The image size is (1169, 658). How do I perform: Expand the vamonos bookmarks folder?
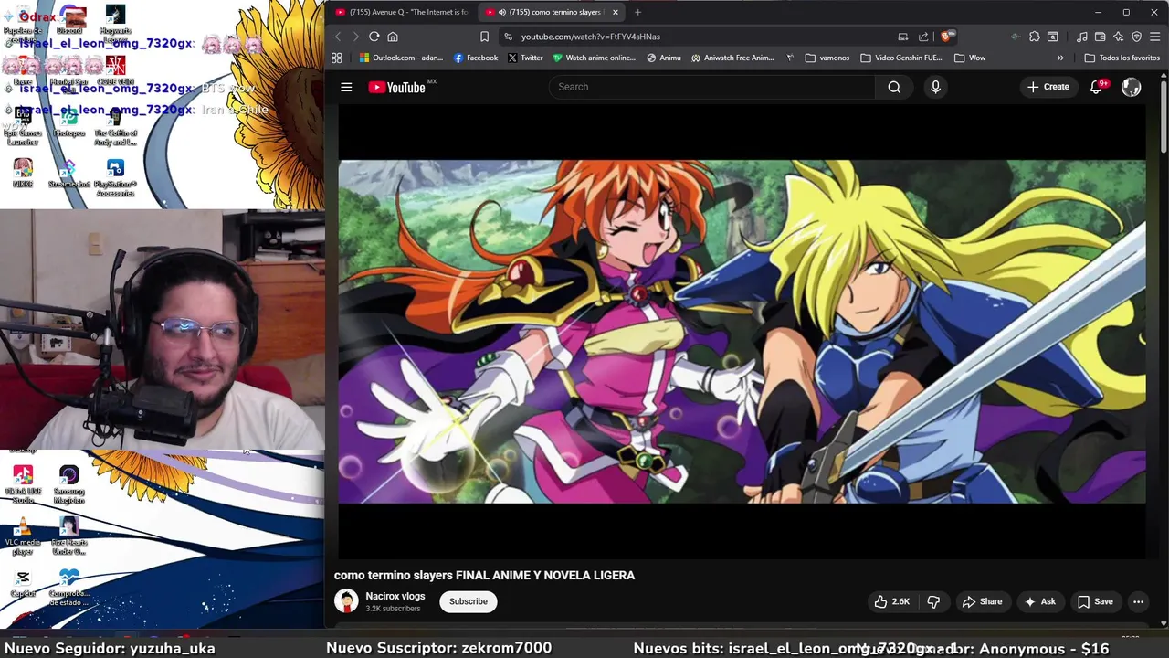pyautogui.click(x=827, y=58)
